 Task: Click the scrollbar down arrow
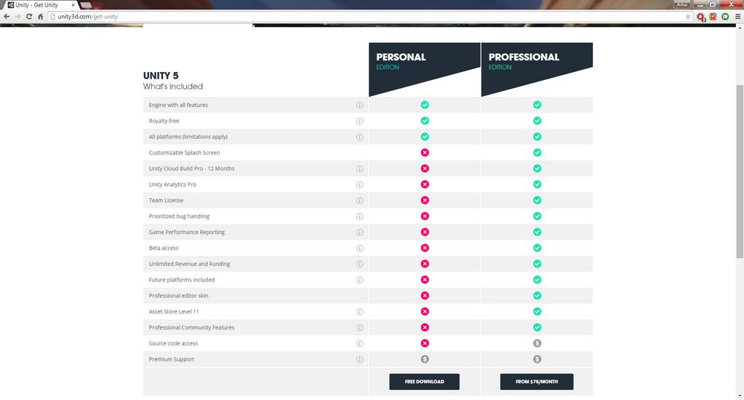tap(740, 396)
